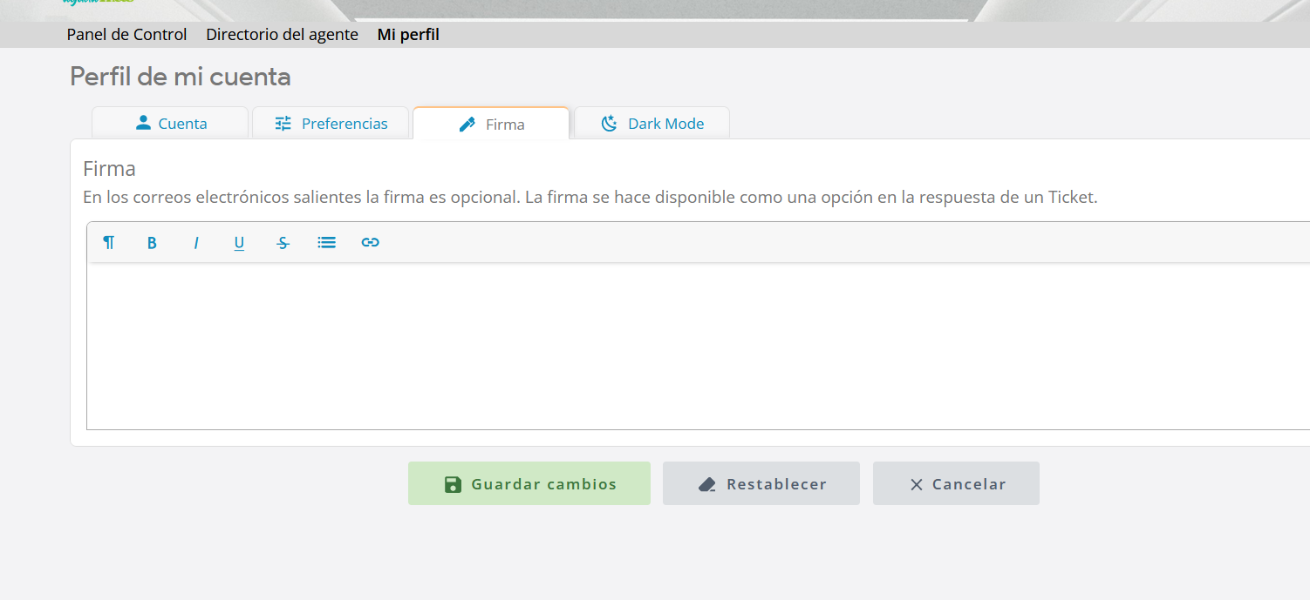This screenshot has height=600, width=1310.
Task: Open the list options in the editor toolbar
Action: [x=326, y=243]
